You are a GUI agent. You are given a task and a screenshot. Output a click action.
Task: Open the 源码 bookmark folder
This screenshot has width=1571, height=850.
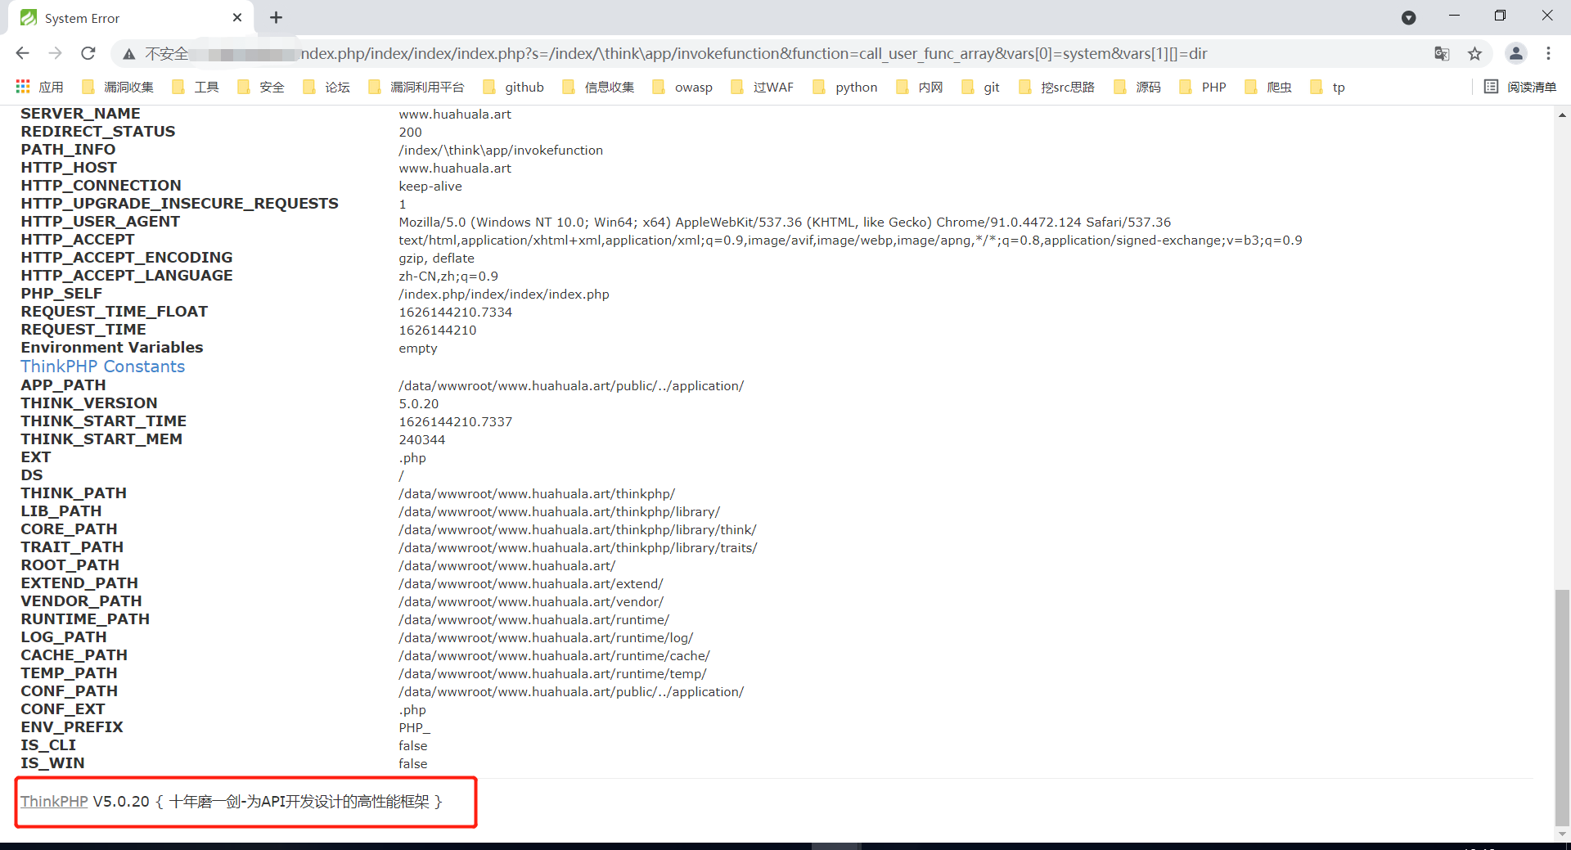pyautogui.click(x=1137, y=87)
